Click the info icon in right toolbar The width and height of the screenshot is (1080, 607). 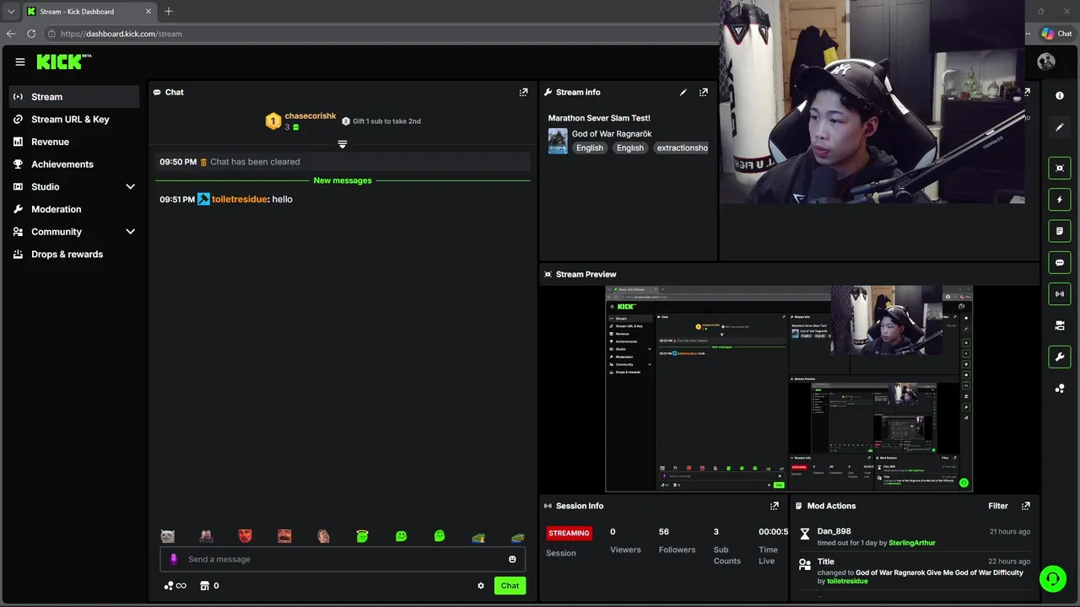point(1060,95)
